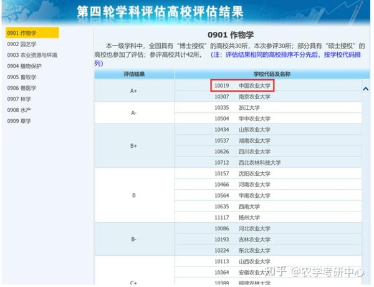Select the 10626 四川农业大学 row
The height and width of the screenshot is (287, 374).
(268, 152)
